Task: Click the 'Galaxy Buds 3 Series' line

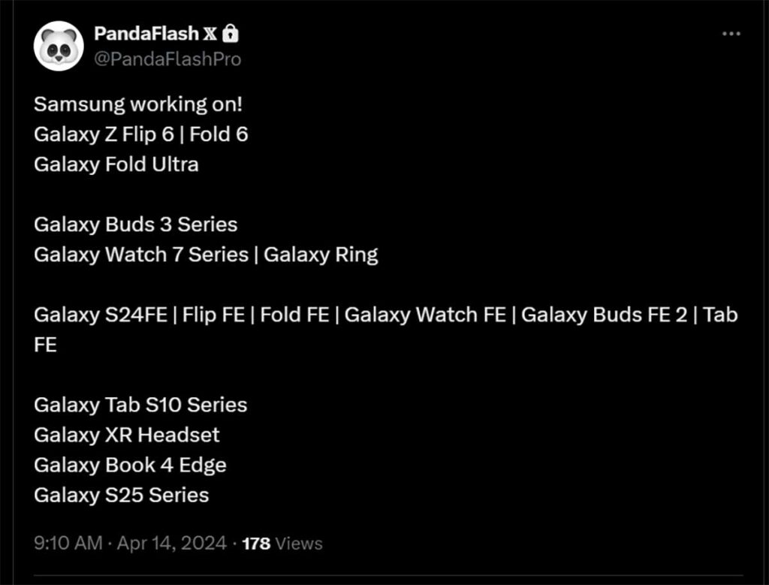Action: pos(135,225)
